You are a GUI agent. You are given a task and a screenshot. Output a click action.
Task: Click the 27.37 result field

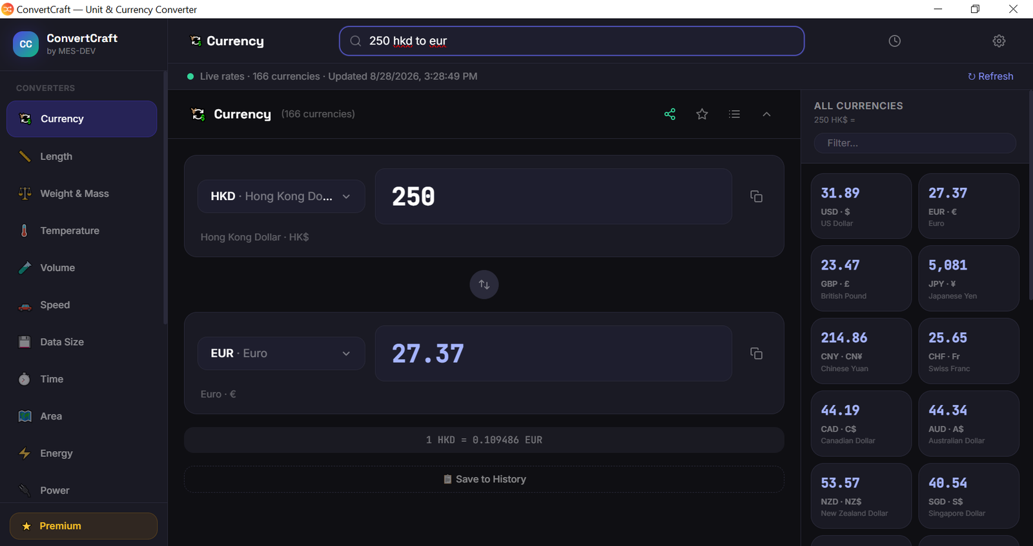(x=553, y=353)
